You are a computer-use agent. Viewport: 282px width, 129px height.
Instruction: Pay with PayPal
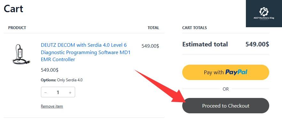click(x=225, y=72)
